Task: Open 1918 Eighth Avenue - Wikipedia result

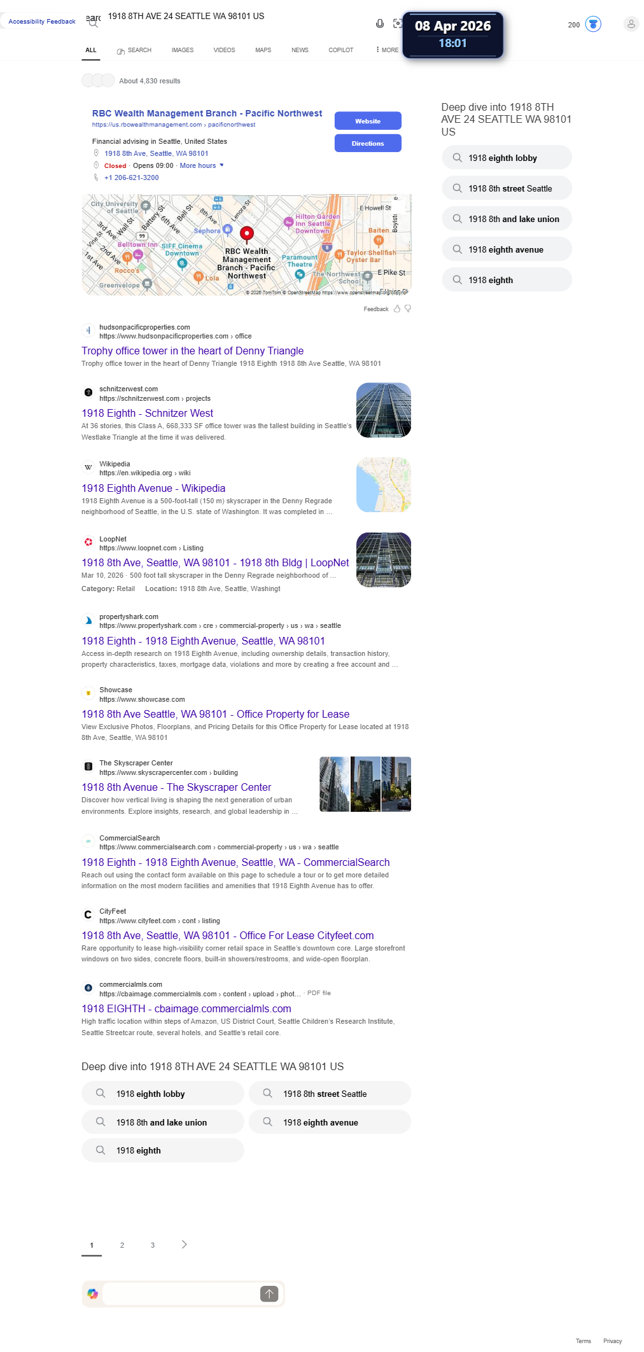Action: [x=153, y=488]
